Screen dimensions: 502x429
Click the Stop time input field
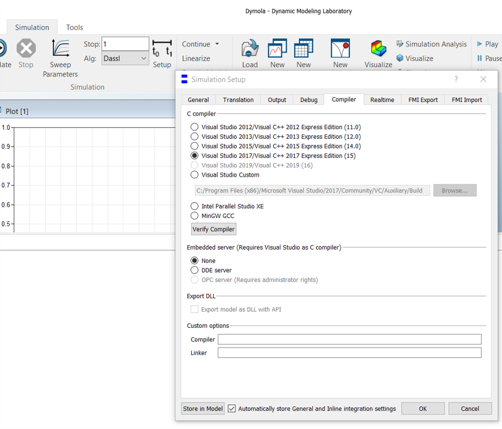point(125,44)
